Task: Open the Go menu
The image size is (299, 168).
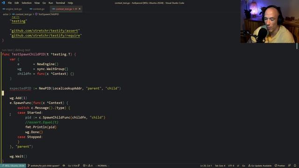Action: point(44,3)
